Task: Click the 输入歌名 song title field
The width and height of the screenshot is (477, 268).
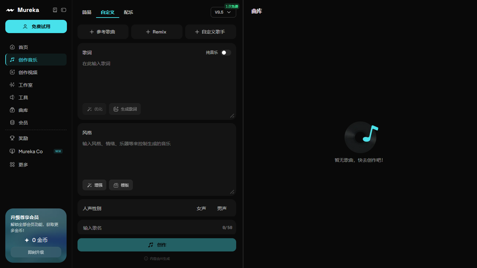Action: tap(157, 228)
